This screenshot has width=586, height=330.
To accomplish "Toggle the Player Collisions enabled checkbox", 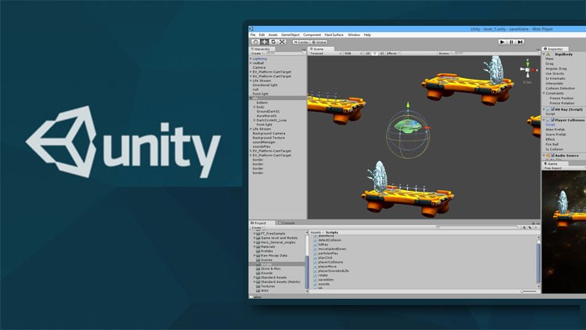I will [x=552, y=120].
